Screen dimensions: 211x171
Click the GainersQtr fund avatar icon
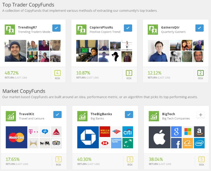click(153, 29)
